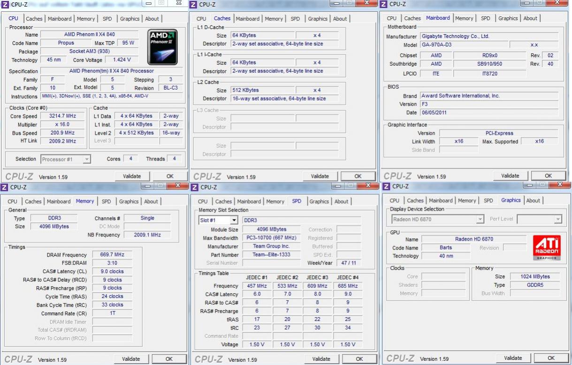The width and height of the screenshot is (572, 365).
Task: Click OK in the DRAM timings window
Action: click(169, 358)
